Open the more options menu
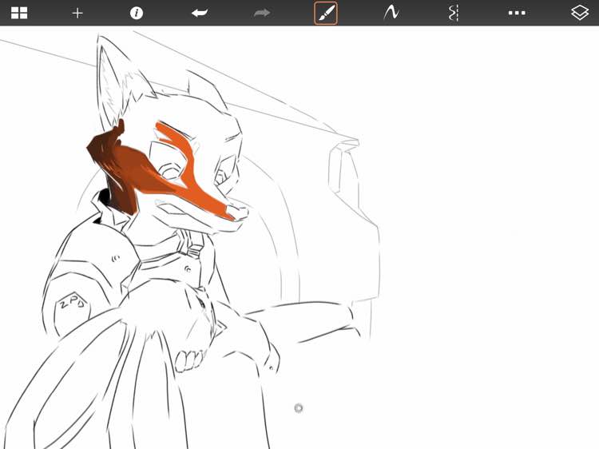Image resolution: width=599 pixels, height=449 pixels. coord(517,13)
